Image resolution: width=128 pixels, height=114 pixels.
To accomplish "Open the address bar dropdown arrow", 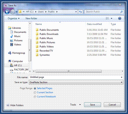I will [x=76, y=12].
